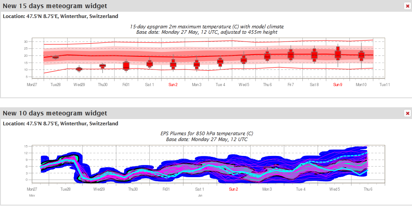Click the Thu 6 box plot in the epsgram
This screenshot has height=206, width=412.
point(267,56)
